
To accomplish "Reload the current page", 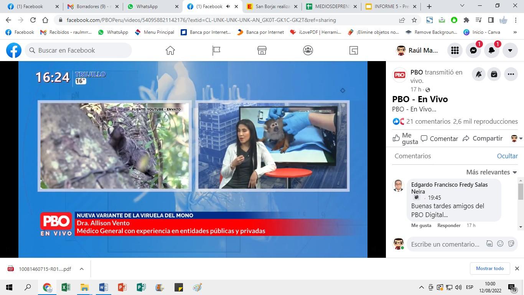I will coord(33,20).
